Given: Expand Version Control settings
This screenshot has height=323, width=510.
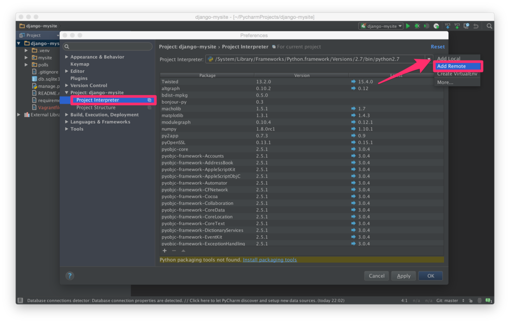Looking at the screenshot, I should point(67,85).
